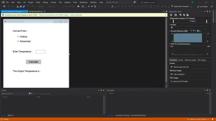Zoom out on Diagnostic Tools timeline
Image resolution: width=216 pixels, height=121 pixels.
pyautogui.click(x=184, y=15)
